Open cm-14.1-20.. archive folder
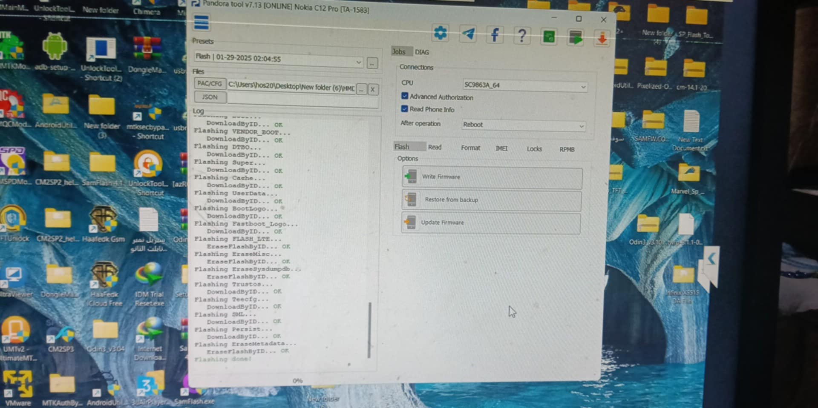 pyautogui.click(x=694, y=74)
